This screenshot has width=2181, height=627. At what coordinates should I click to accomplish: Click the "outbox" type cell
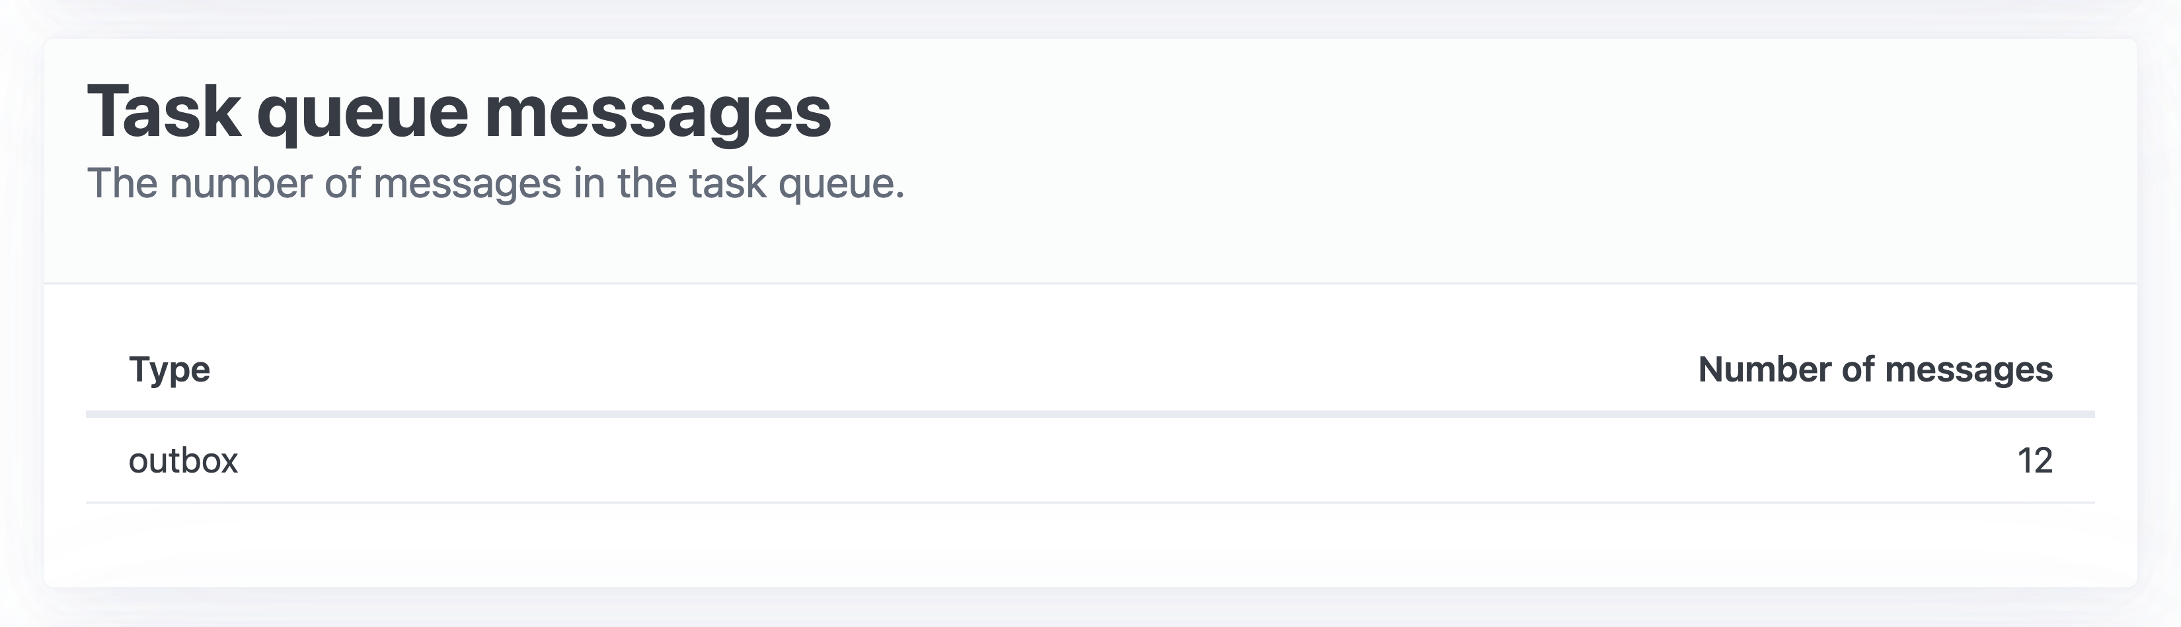[x=183, y=461]
